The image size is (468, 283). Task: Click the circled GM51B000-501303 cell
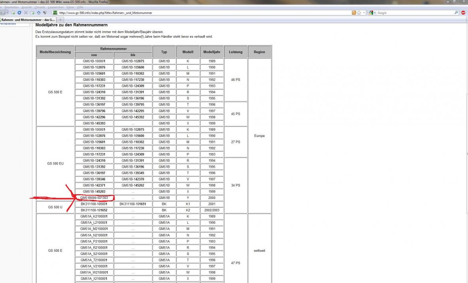click(x=94, y=198)
